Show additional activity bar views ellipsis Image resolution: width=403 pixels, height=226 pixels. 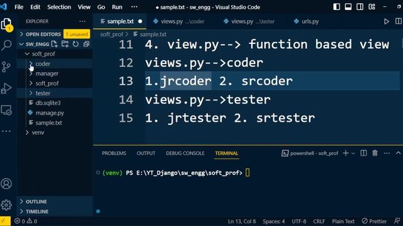pyautogui.click(x=6, y=131)
